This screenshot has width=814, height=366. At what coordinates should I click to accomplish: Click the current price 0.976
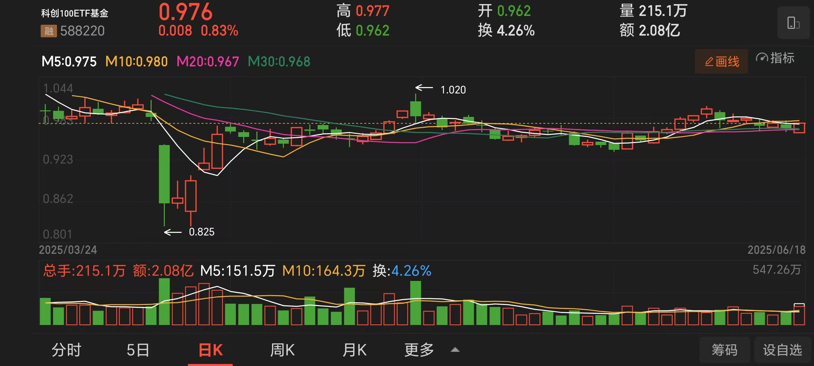tap(186, 12)
